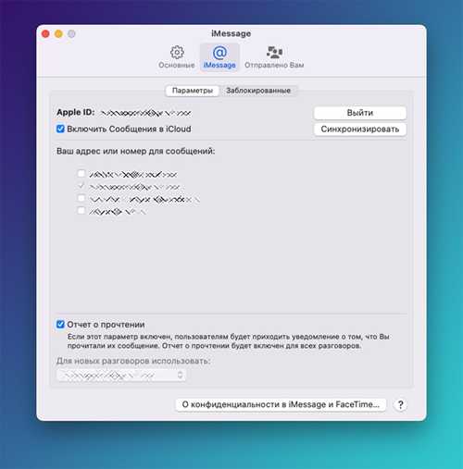Image resolution: width=463 pixels, height=469 pixels.
Task: Switch to the Параметры tab
Action: 193,91
